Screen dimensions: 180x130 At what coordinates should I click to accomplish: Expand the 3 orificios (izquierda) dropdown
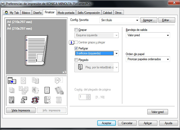(x=96, y=53)
